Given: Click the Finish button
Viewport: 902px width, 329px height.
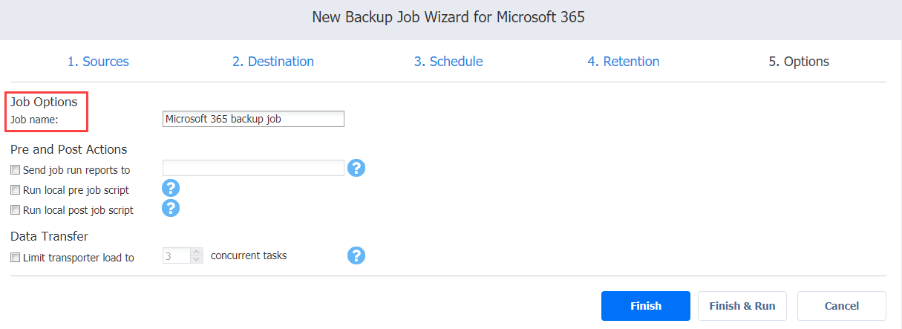Looking at the screenshot, I should point(646,306).
